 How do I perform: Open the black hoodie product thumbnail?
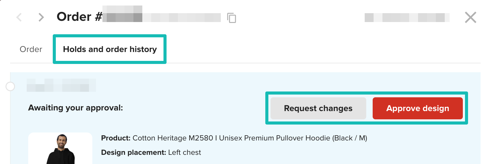click(x=60, y=149)
